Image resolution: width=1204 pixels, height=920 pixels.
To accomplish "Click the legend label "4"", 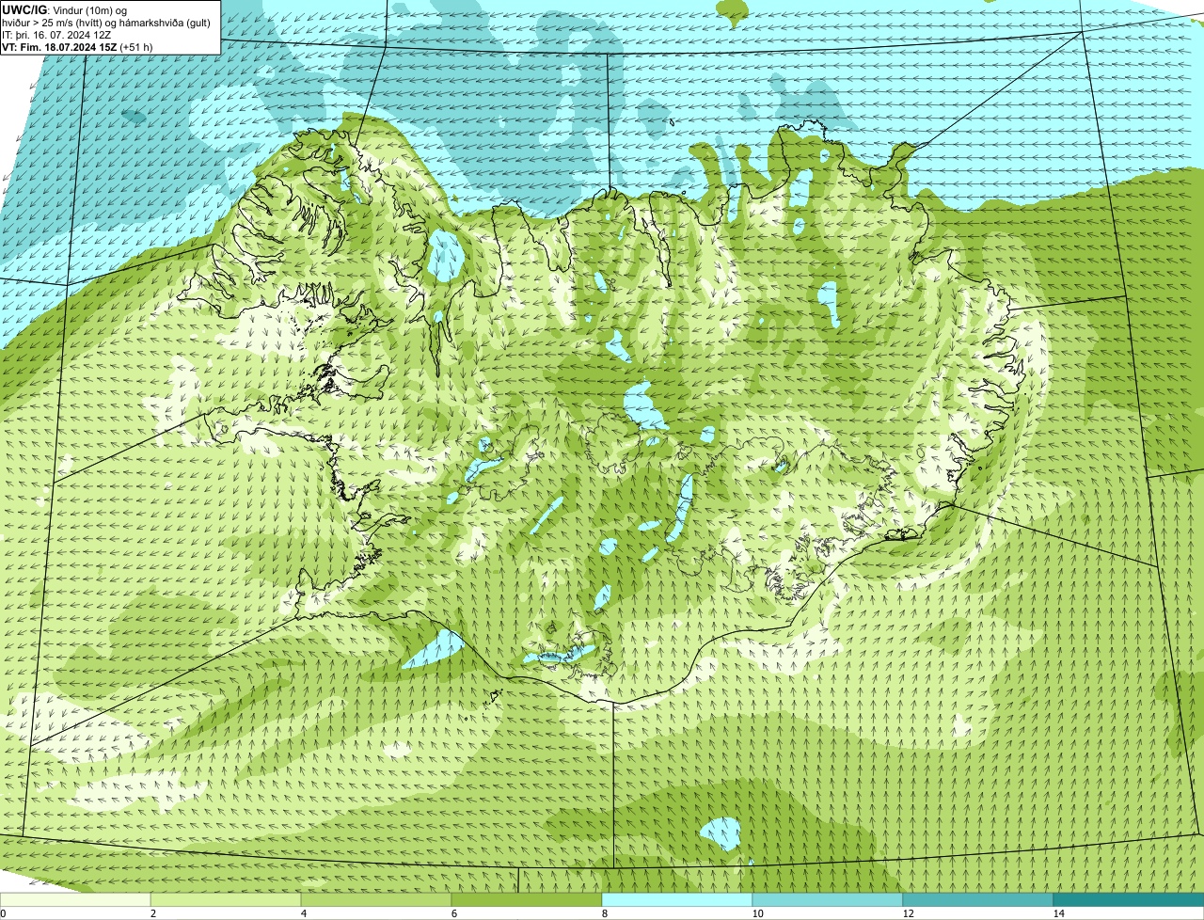I will tap(303, 913).
